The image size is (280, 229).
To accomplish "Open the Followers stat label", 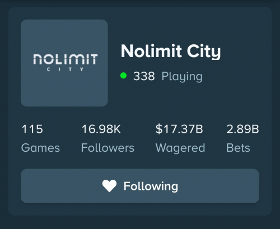I will click(x=108, y=148).
